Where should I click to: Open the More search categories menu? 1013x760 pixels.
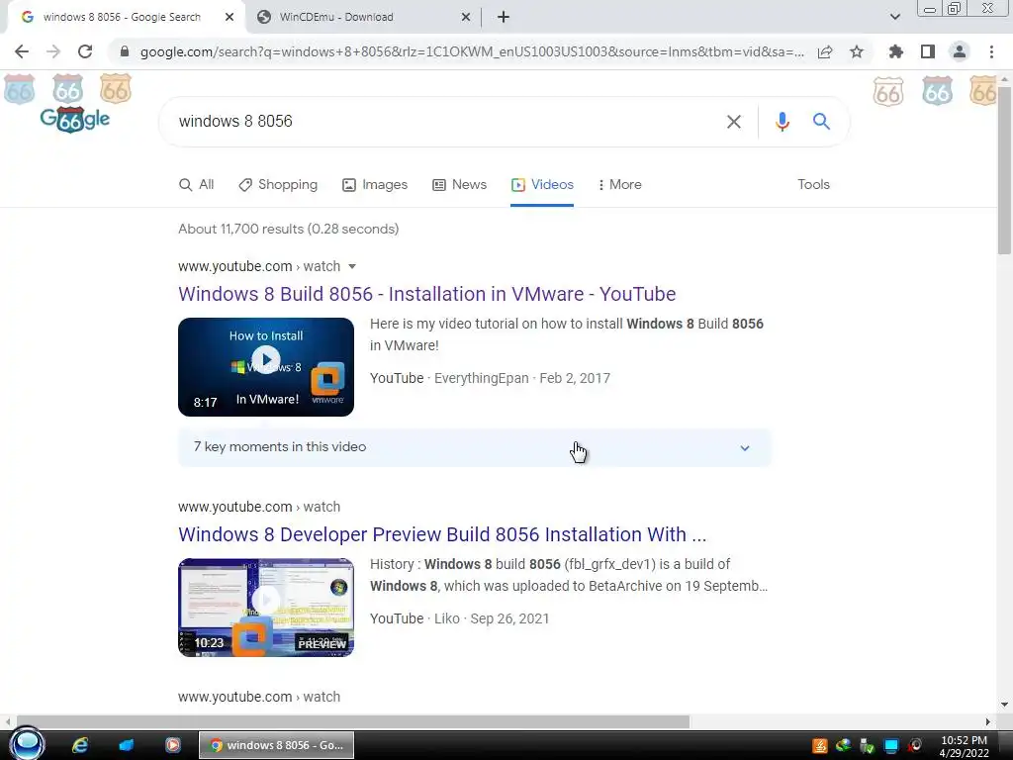(x=619, y=185)
